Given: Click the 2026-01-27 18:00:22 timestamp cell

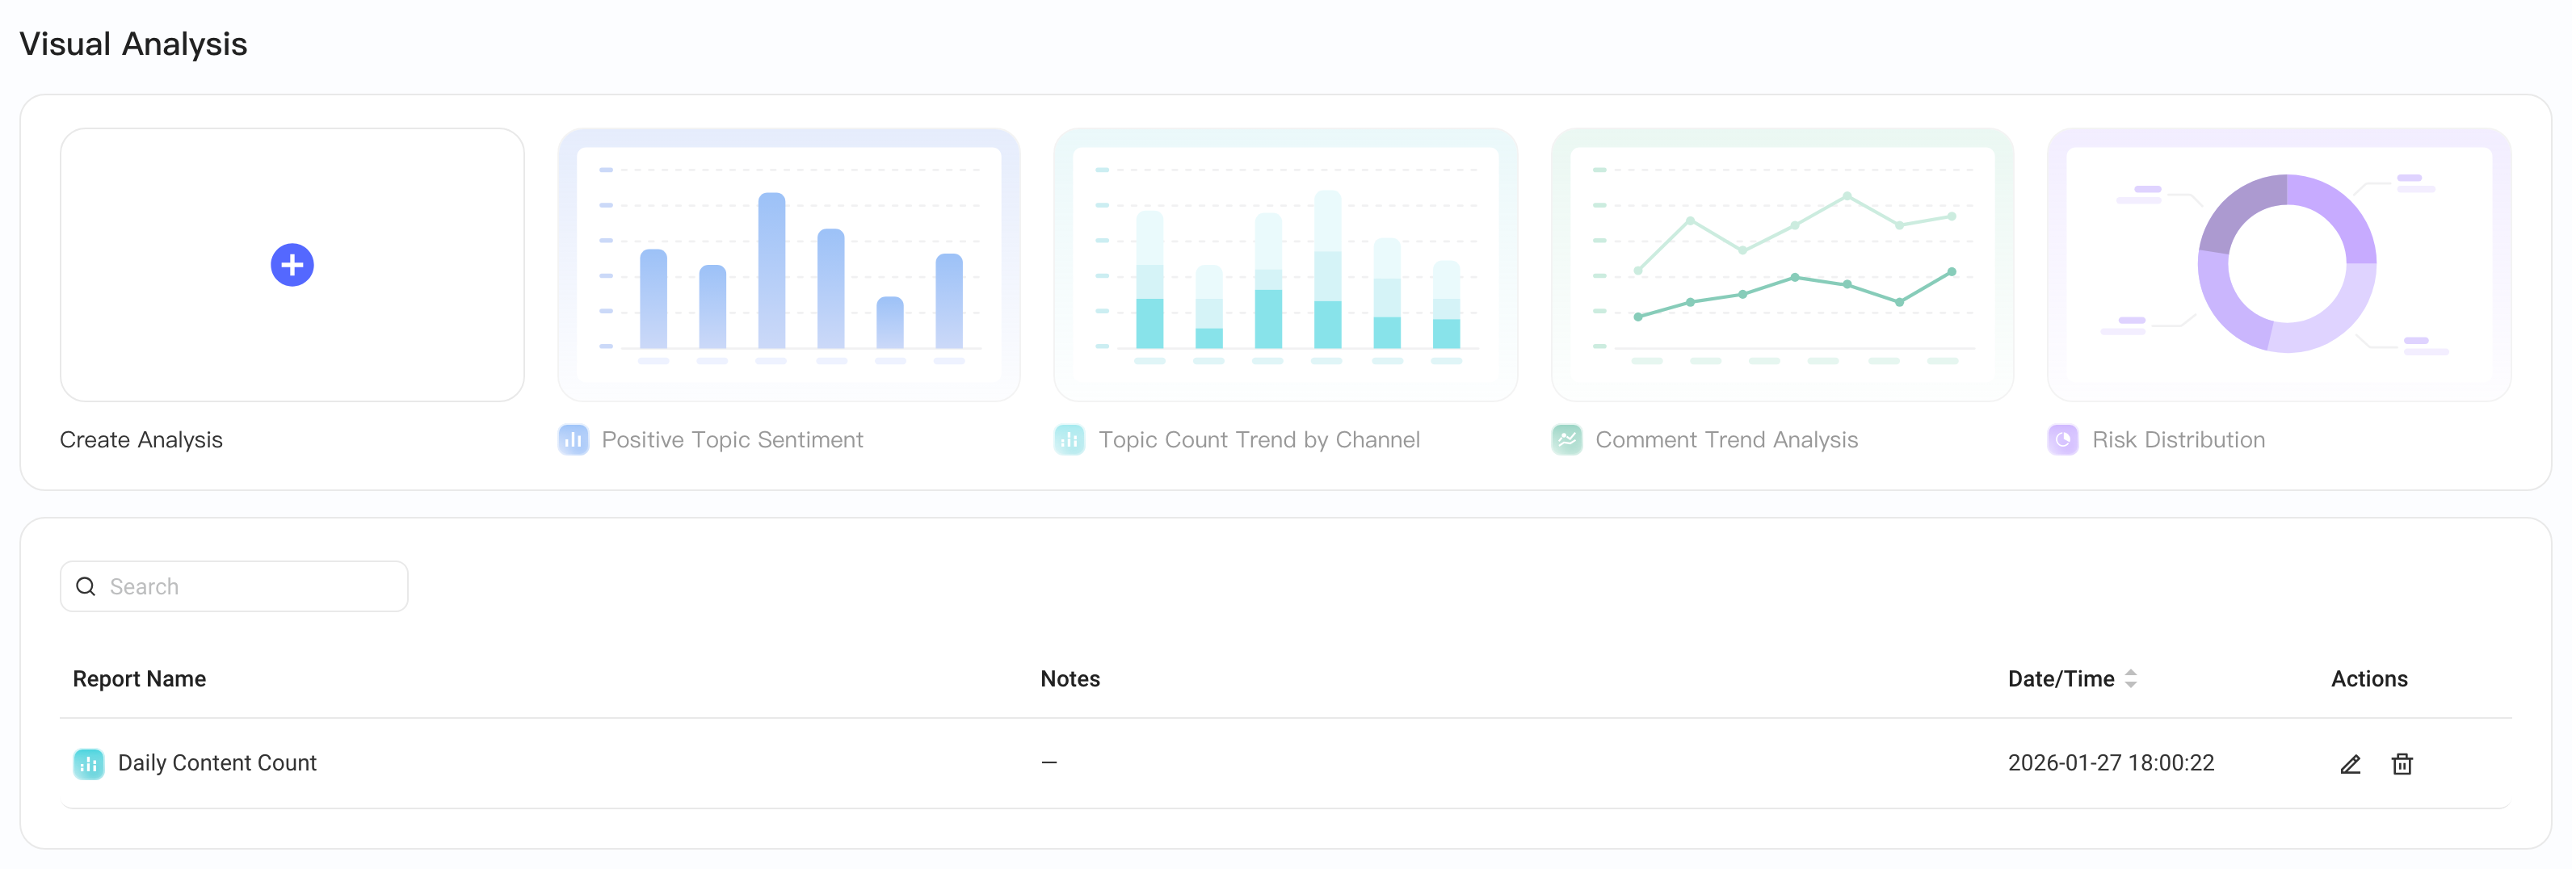Looking at the screenshot, I should coord(2111,763).
